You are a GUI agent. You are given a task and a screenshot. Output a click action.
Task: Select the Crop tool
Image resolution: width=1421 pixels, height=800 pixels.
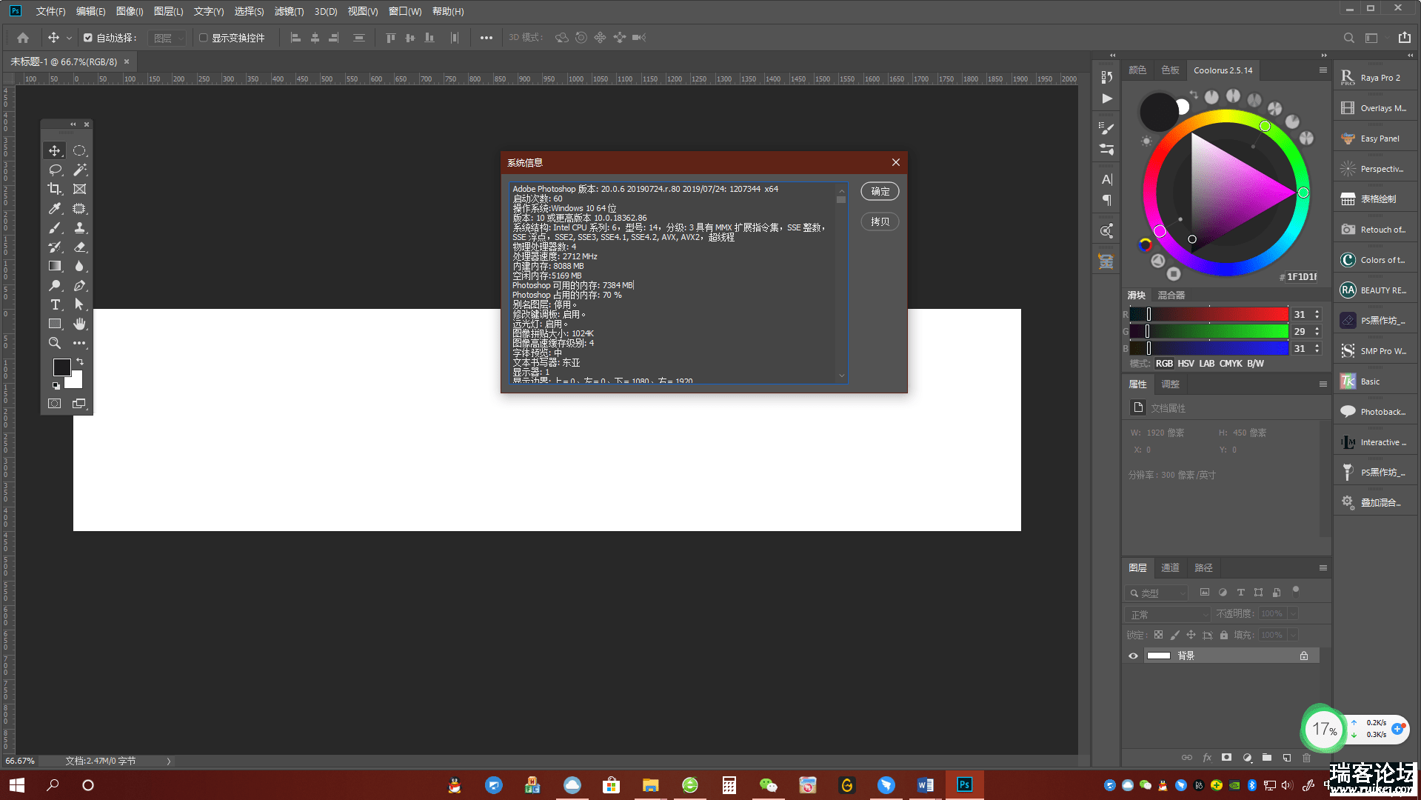click(55, 189)
